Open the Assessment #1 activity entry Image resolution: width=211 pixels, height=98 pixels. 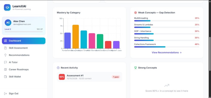[90, 77]
